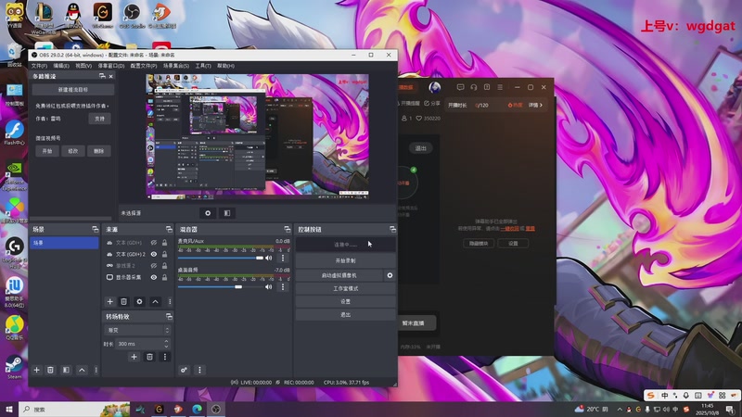Open advanced audio properties gears icon in mixer
This screenshot has width=742, height=417.
pos(184,370)
